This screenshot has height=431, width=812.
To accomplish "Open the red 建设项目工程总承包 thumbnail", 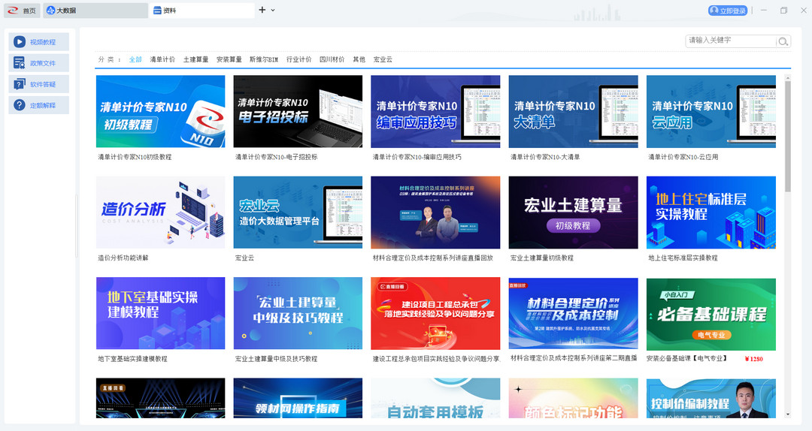I will click(435, 313).
